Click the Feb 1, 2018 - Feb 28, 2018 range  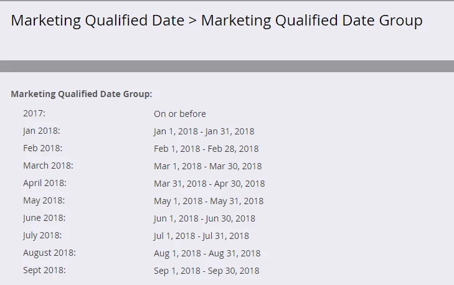[x=206, y=149]
